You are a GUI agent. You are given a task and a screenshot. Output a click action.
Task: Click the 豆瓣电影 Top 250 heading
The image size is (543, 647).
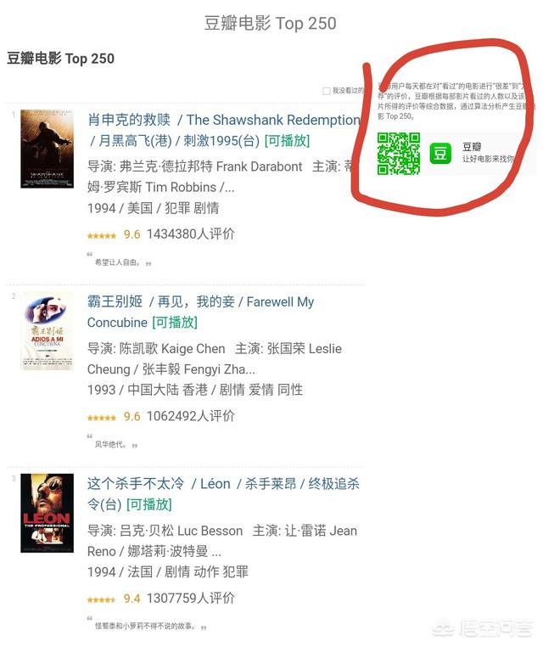pyautogui.click(x=60, y=59)
